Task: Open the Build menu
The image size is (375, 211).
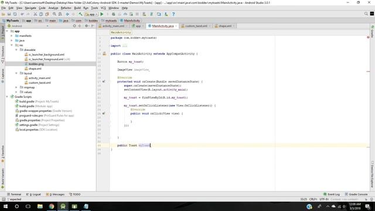Action: (x=77, y=8)
